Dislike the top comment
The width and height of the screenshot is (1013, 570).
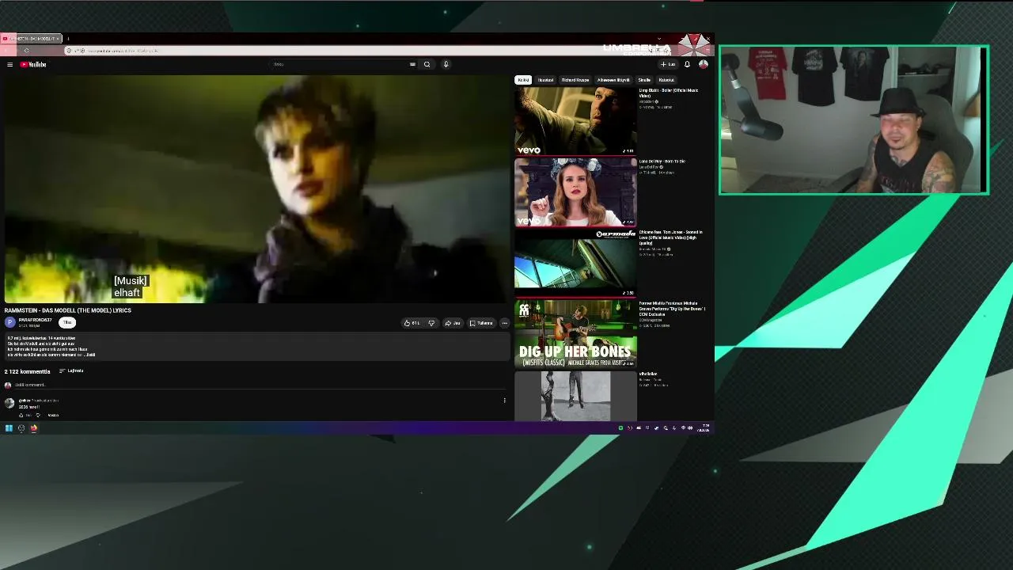[x=37, y=415]
